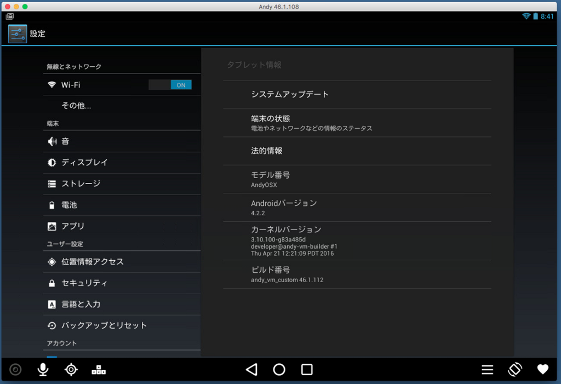
Task: Select モデル番号 AndyOSX row
Action: 357,179
